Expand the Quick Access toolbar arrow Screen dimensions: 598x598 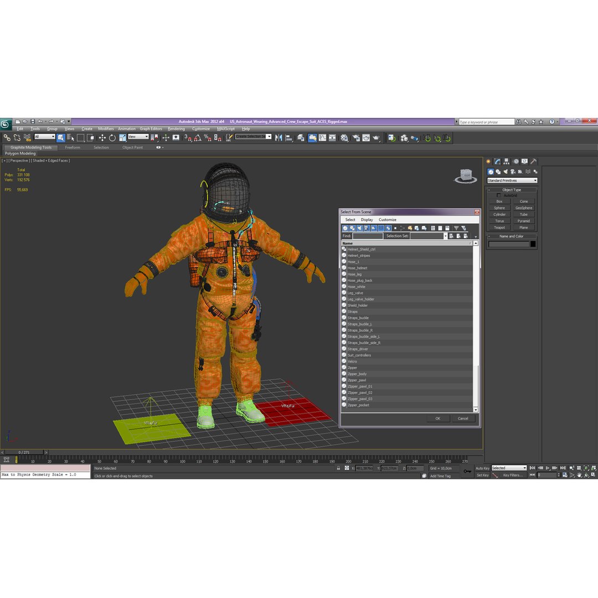click(x=69, y=122)
